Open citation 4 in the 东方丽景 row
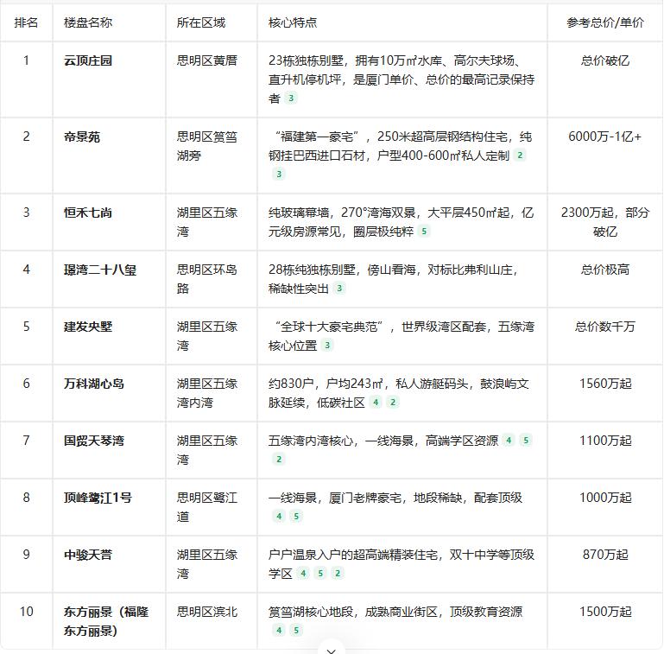 pos(279,631)
